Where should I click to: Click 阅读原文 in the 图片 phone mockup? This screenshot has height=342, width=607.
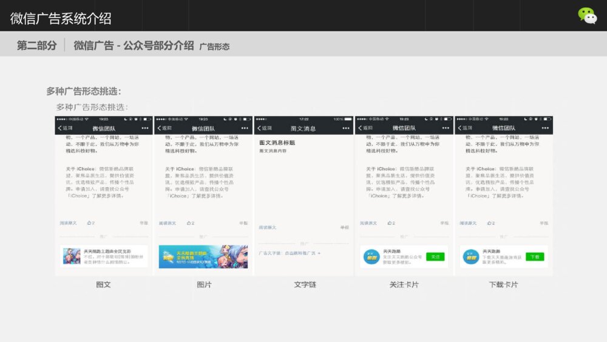[x=168, y=223]
